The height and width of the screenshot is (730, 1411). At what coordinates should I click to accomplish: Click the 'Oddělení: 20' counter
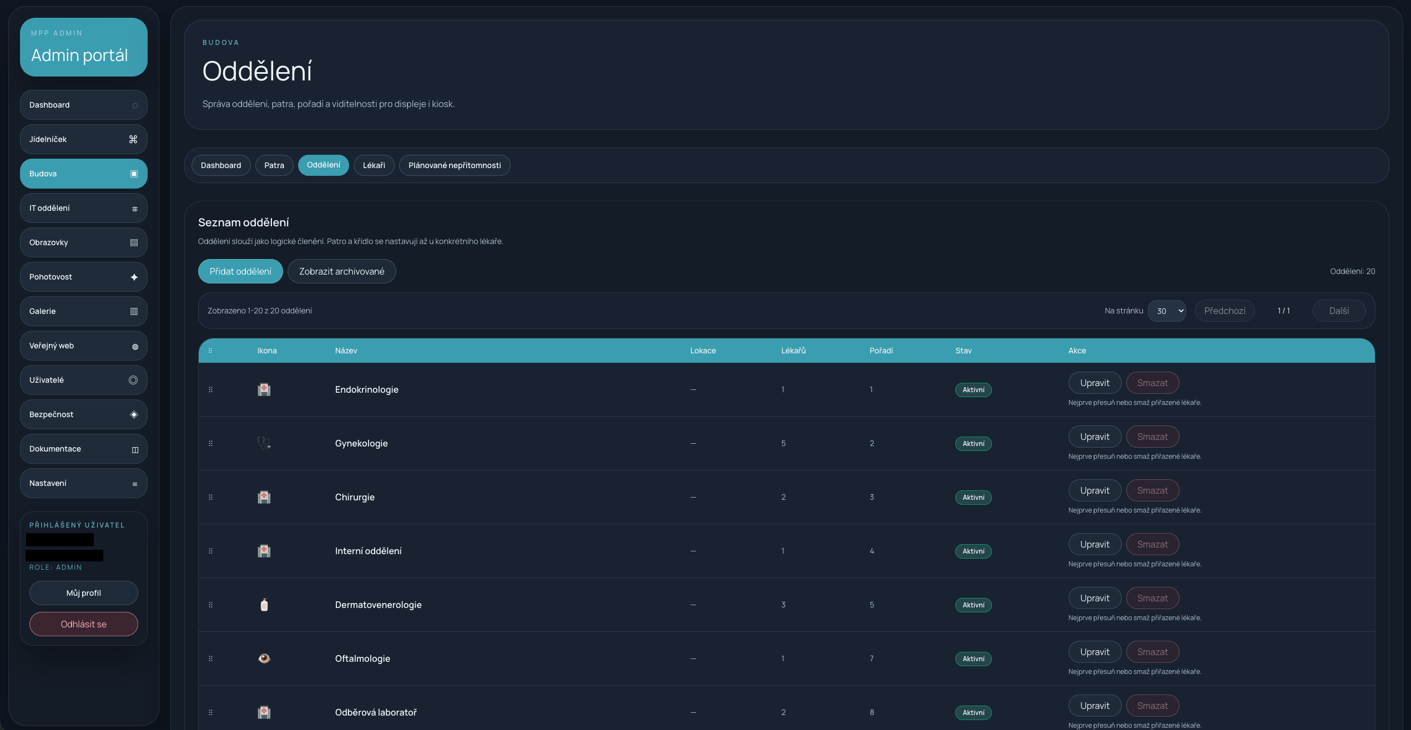(x=1352, y=271)
